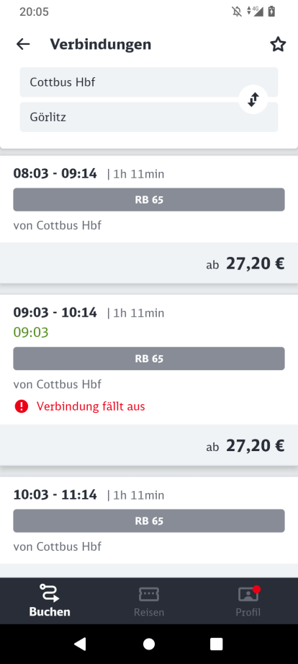This screenshot has height=664, width=298.
Task: Tap the back arrow next to Verbindungen
Action: [23, 44]
